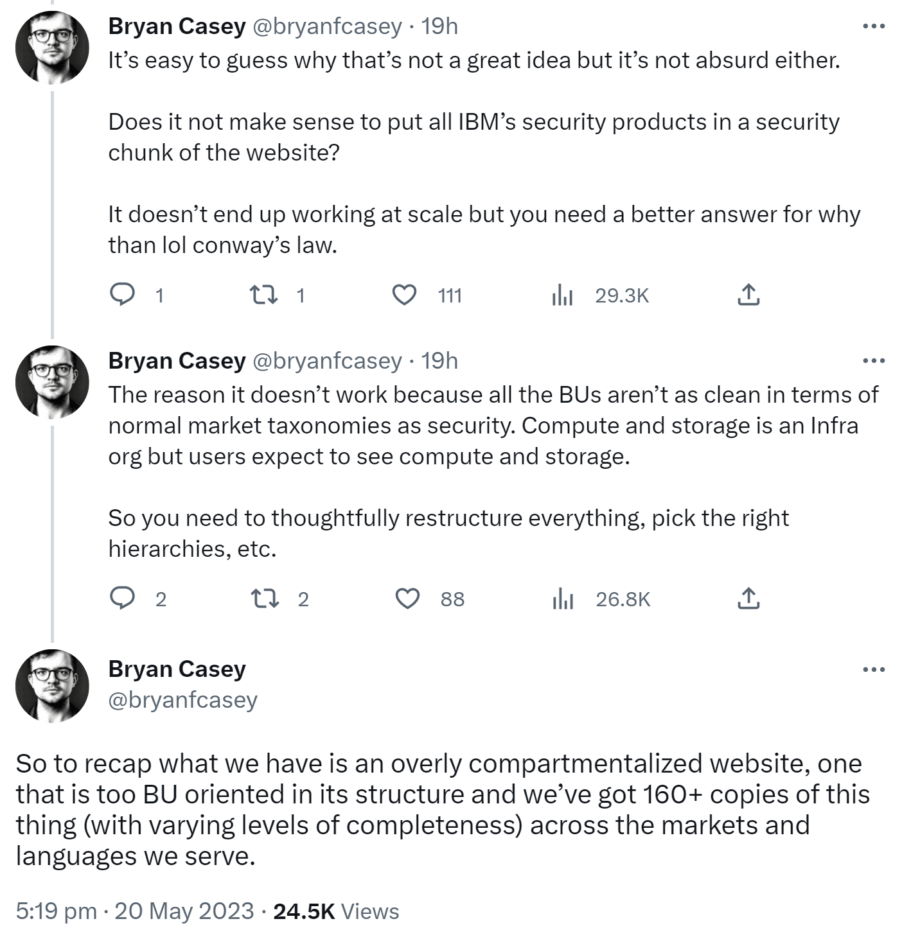Click Bryan Casey's avatar on first tweet
This screenshot has height=937, width=902.
[x=52, y=48]
